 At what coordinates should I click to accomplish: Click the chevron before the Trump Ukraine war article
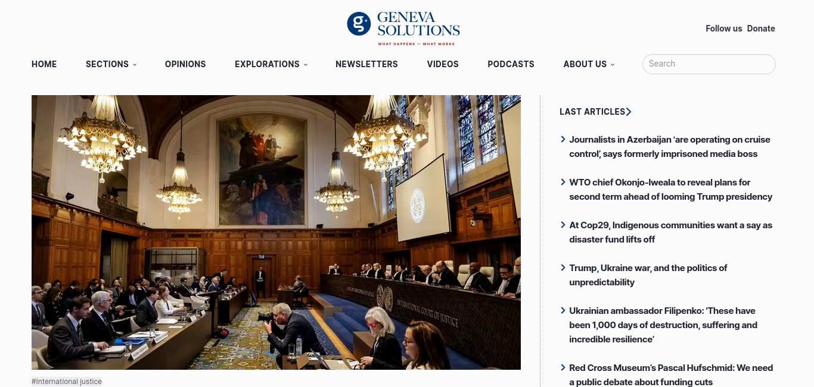[x=563, y=268]
